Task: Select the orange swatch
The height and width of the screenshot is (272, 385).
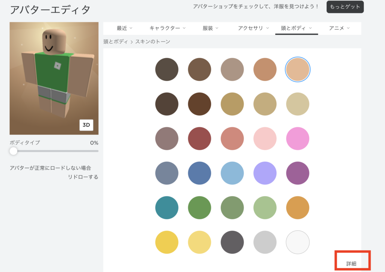Action: click(298, 207)
